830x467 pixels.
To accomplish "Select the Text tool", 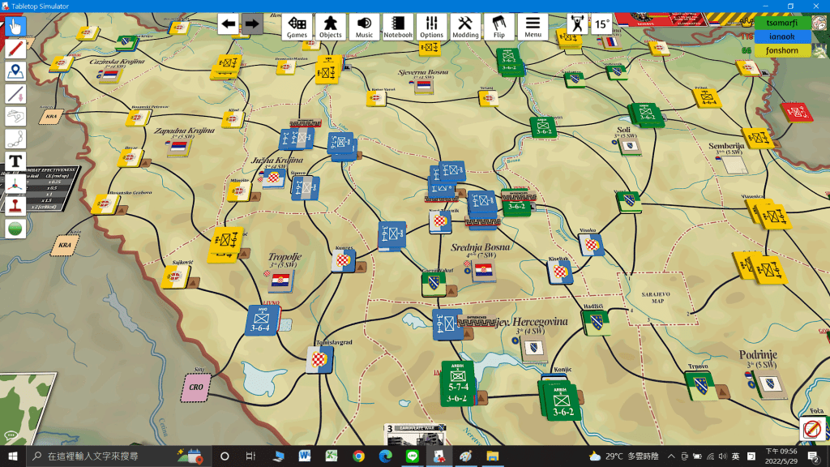I will [15, 161].
